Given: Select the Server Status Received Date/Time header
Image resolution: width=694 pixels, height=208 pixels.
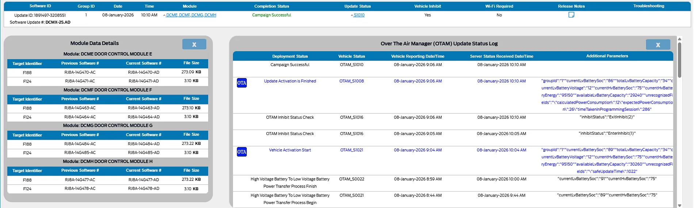Looking at the screenshot, I should click(502, 56).
